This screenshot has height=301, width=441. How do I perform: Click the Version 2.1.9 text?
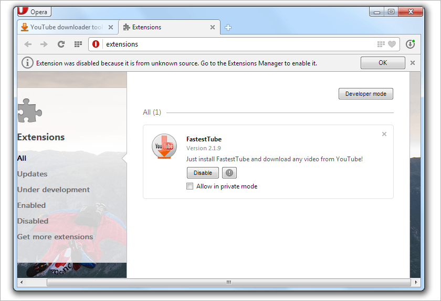(x=204, y=148)
